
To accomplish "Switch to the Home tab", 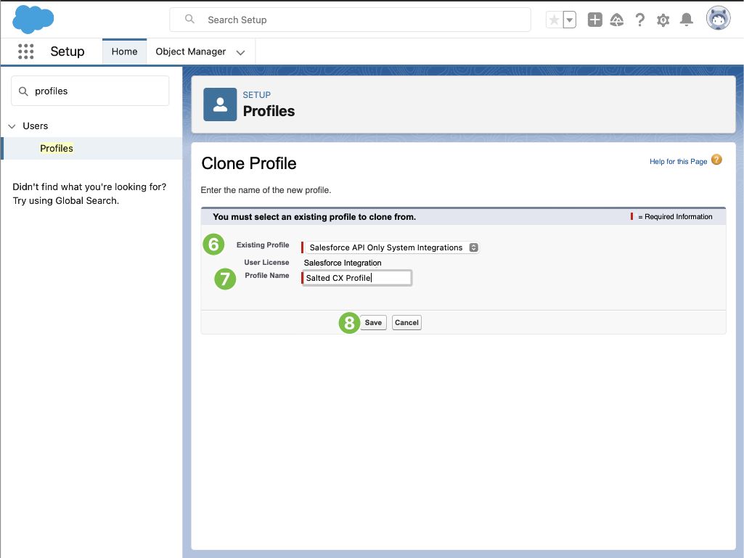I will (125, 52).
